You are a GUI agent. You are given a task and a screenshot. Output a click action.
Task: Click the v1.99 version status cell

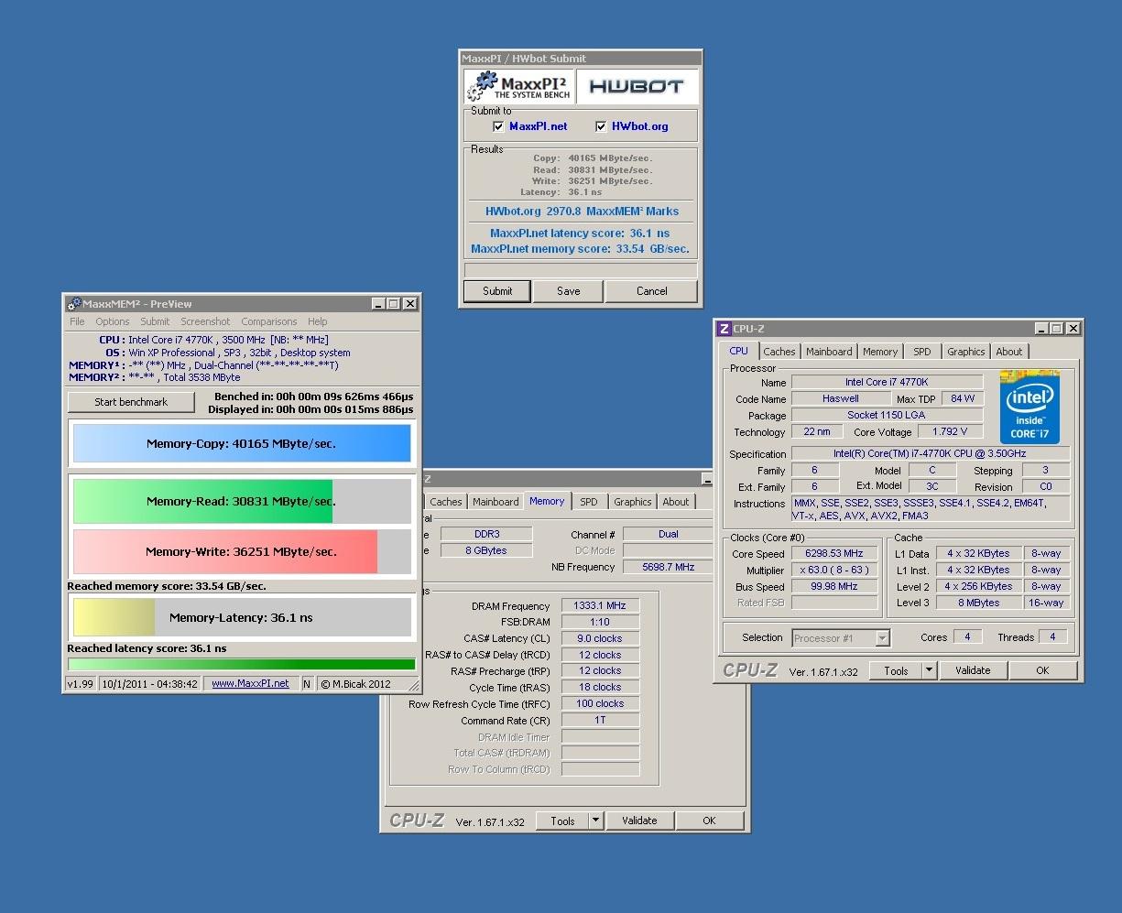coord(81,683)
